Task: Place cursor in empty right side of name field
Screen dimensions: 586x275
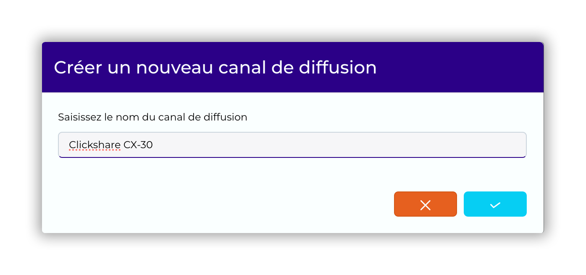Action: coord(378,145)
